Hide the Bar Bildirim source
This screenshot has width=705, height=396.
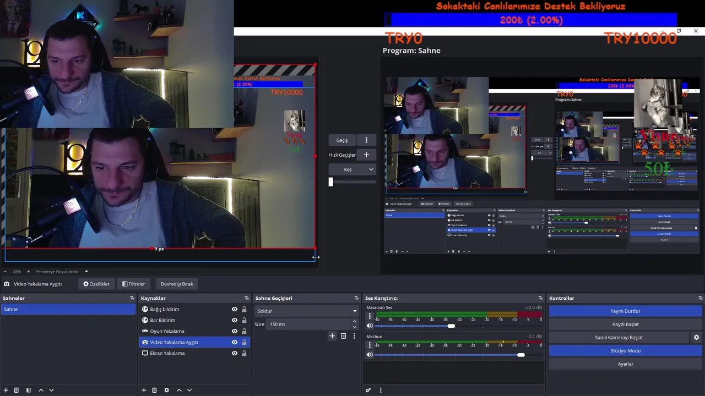pyautogui.click(x=235, y=320)
